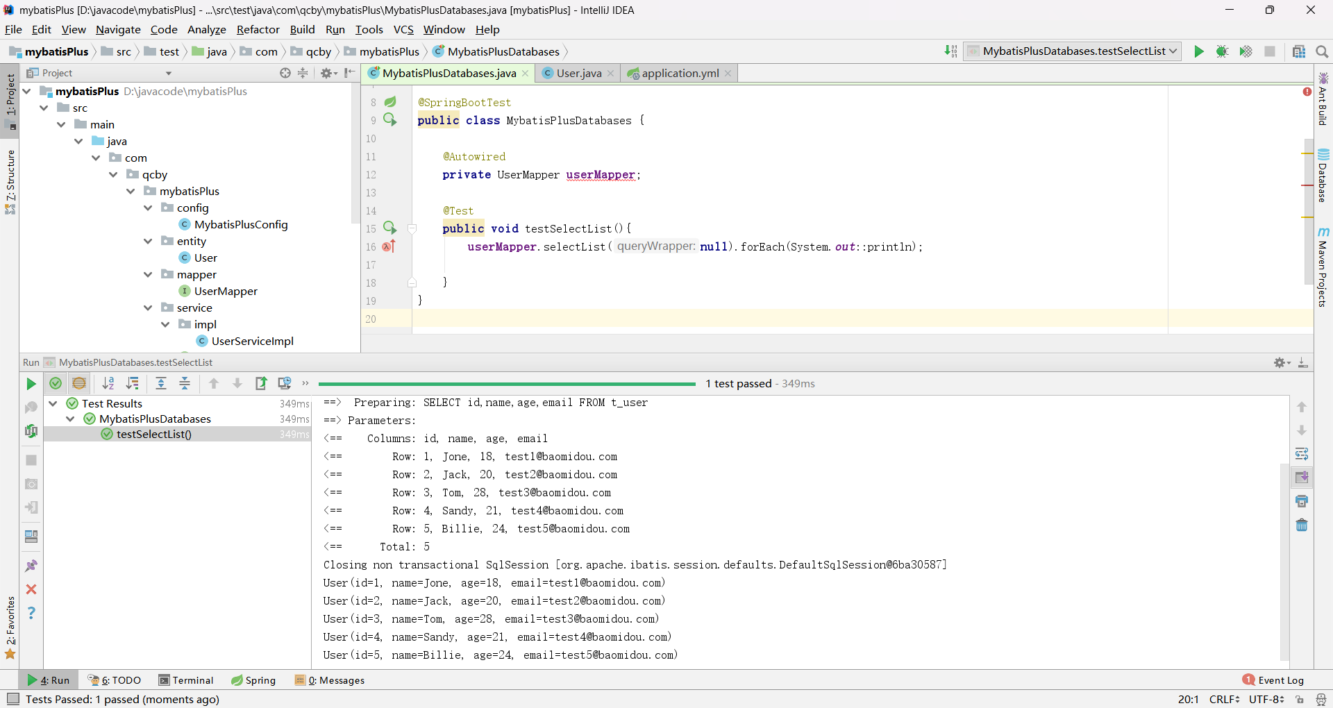Open Database side panel button
The width and height of the screenshot is (1333, 708).
[x=1323, y=176]
